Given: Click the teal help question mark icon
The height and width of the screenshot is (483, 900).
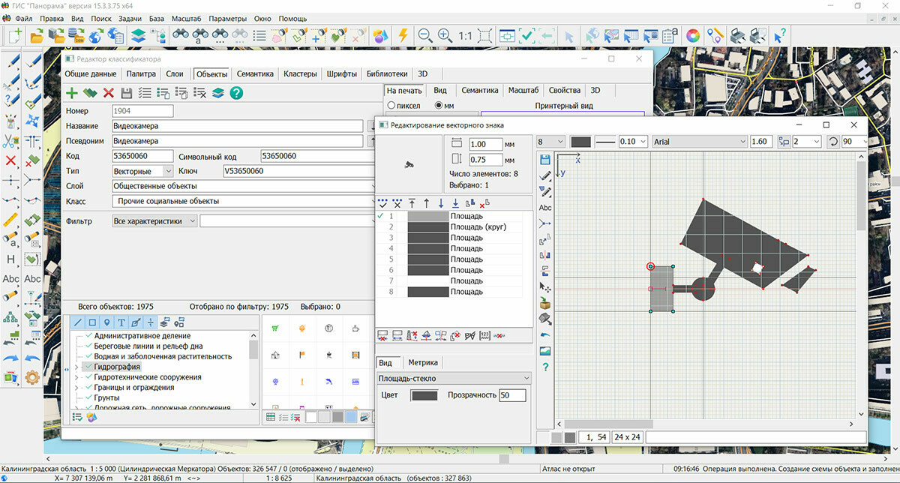Looking at the screenshot, I should click(x=236, y=93).
